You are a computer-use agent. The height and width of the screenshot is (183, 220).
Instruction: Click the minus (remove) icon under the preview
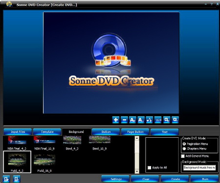(x=124, y=120)
